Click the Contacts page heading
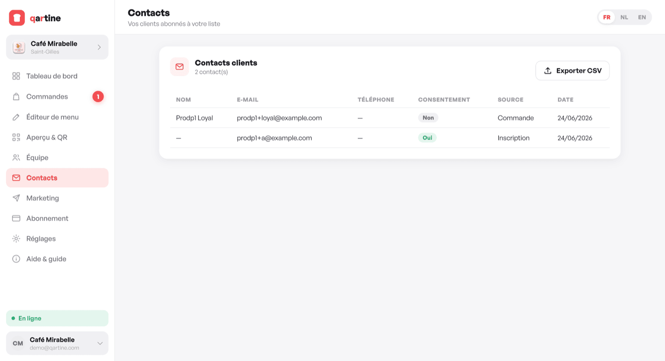Image resolution: width=665 pixels, height=361 pixels. [x=149, y=13]
